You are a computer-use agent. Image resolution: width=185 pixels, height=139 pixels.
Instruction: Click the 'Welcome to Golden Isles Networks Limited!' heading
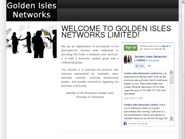point(116,32)
